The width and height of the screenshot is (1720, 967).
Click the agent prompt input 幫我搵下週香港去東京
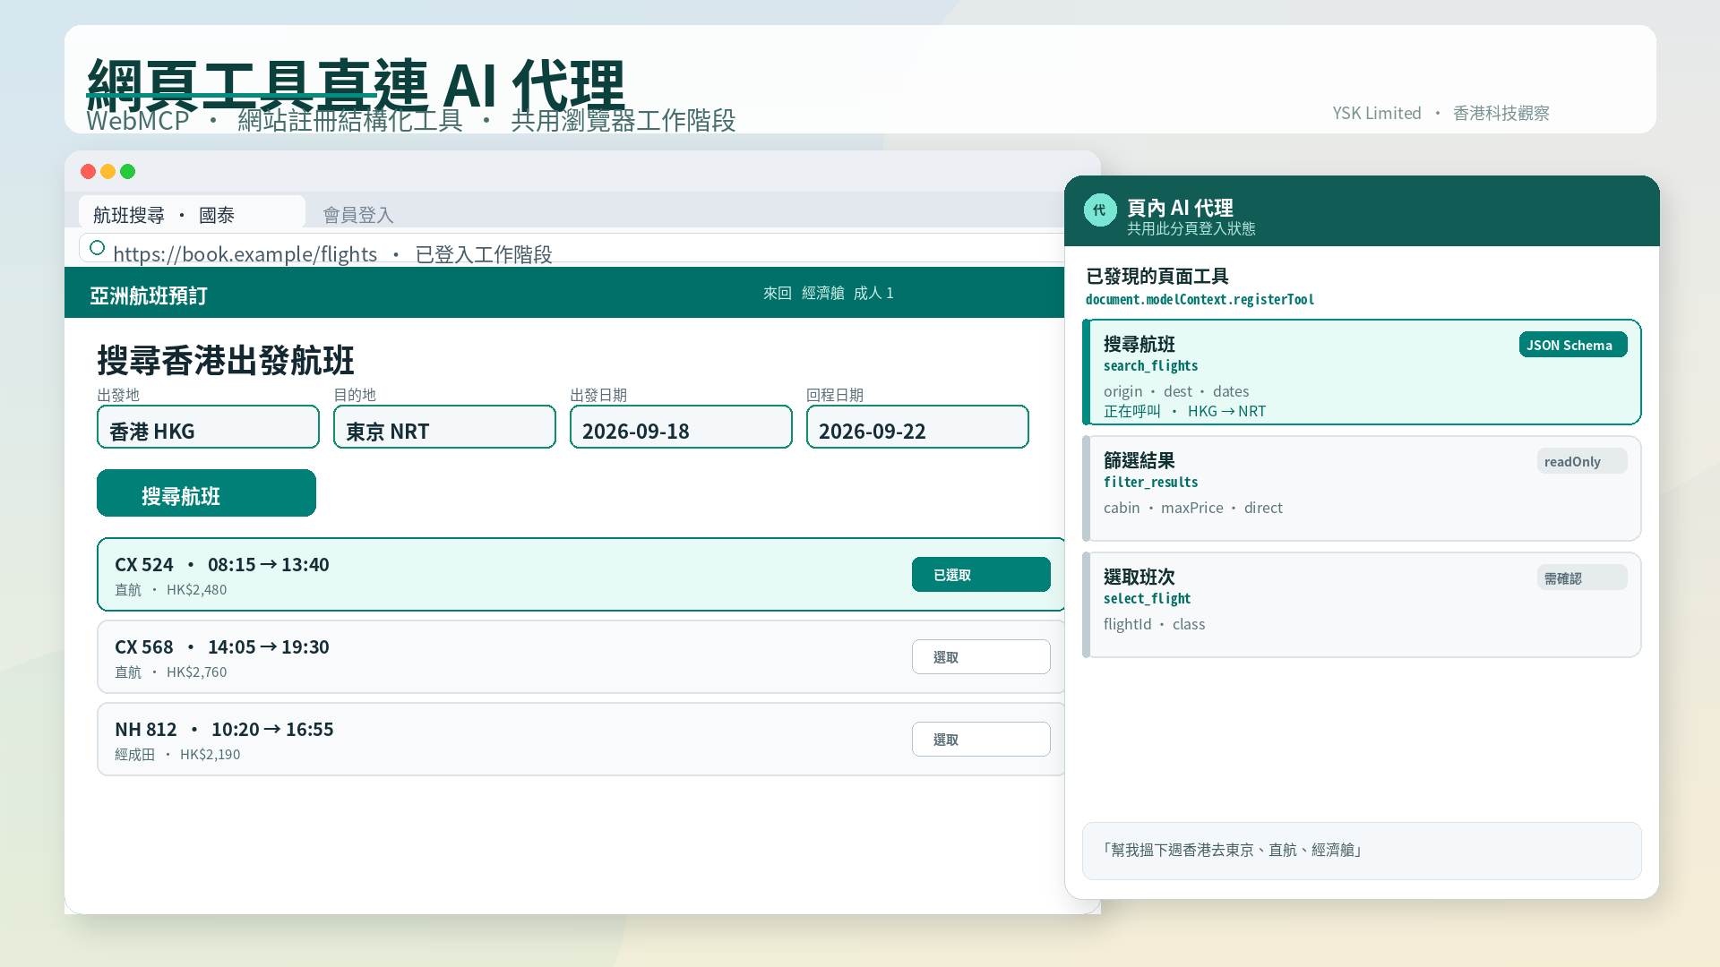click(1362, 851)
